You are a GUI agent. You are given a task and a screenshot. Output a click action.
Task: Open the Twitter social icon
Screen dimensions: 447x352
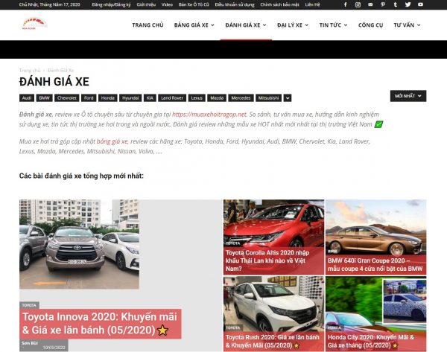(407, 4)
